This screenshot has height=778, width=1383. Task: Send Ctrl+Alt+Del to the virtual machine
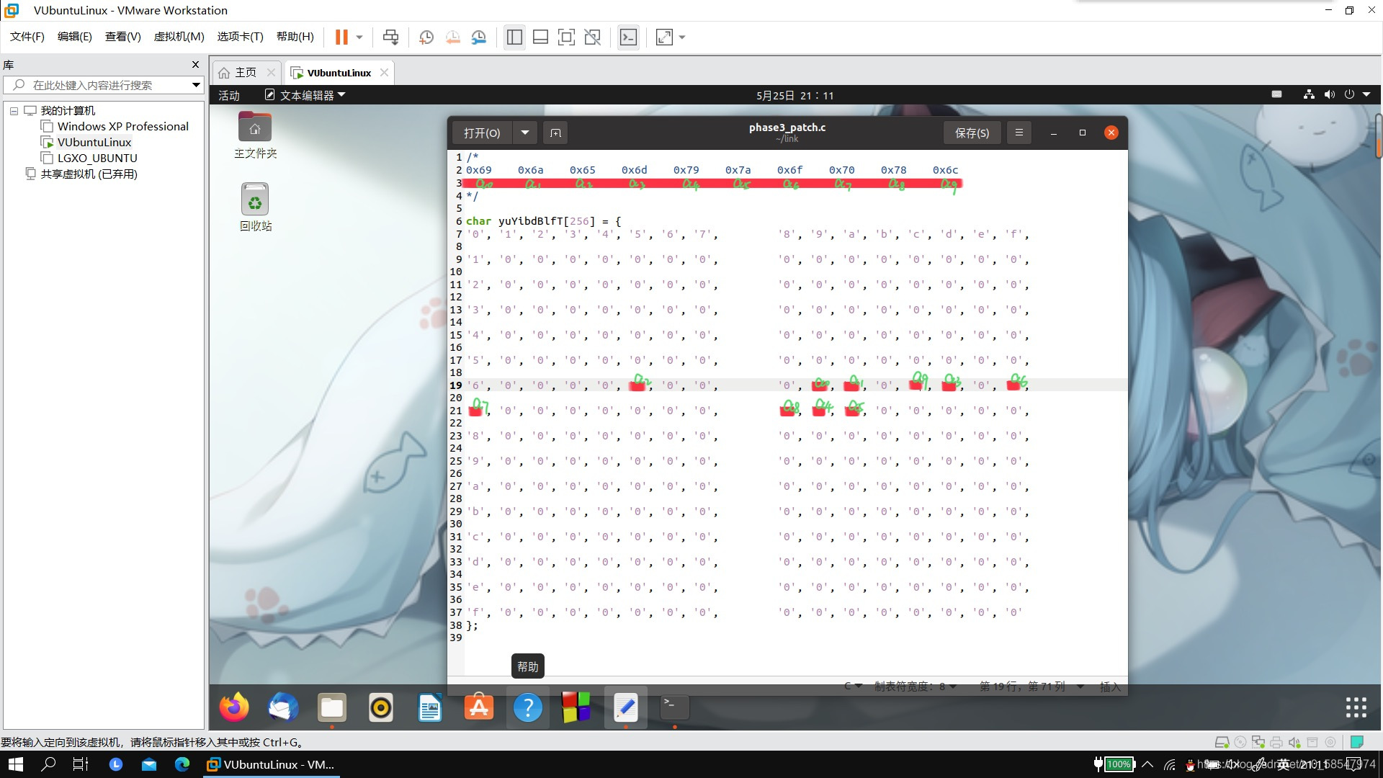390,37
